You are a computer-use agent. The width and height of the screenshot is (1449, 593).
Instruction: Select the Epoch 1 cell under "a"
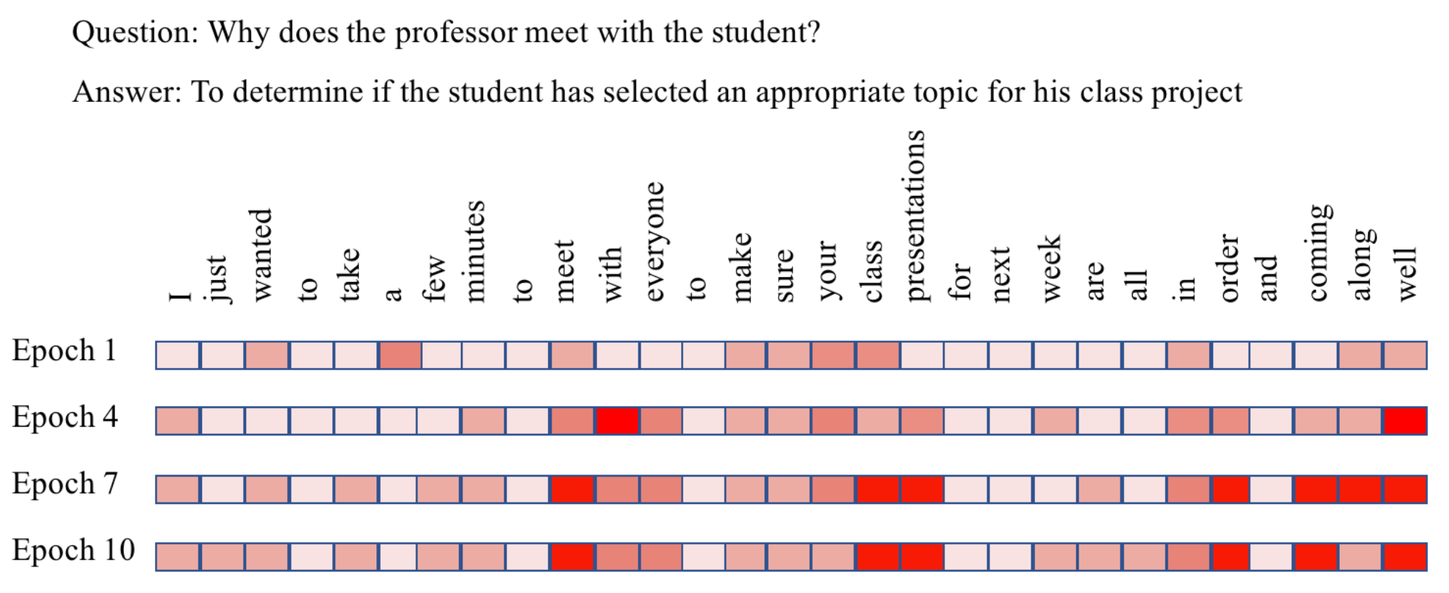click(400, 355)
